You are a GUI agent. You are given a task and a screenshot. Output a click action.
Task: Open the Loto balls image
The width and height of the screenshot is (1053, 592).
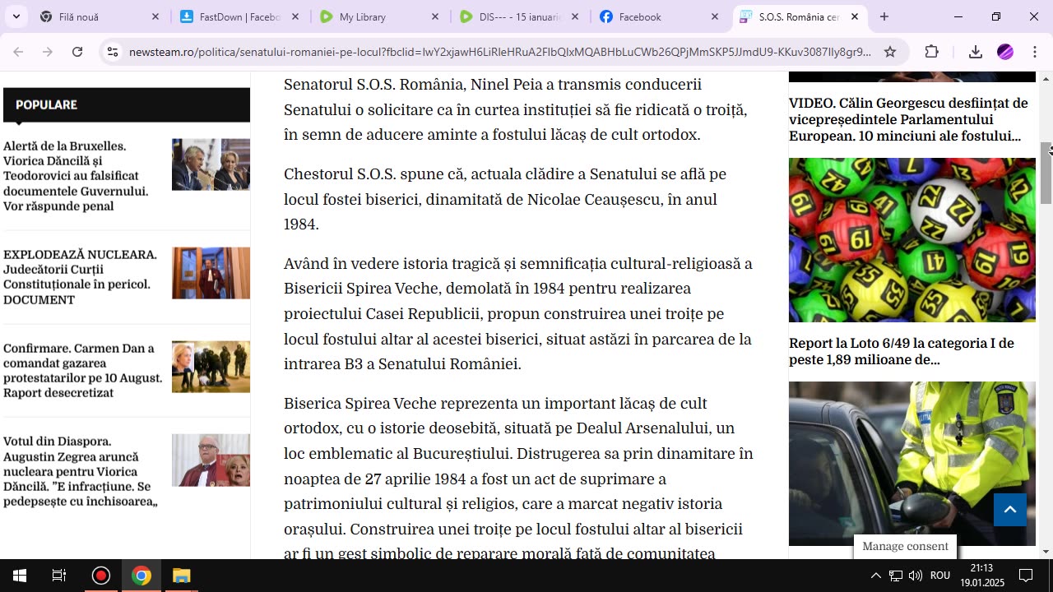tap(912, 240)
